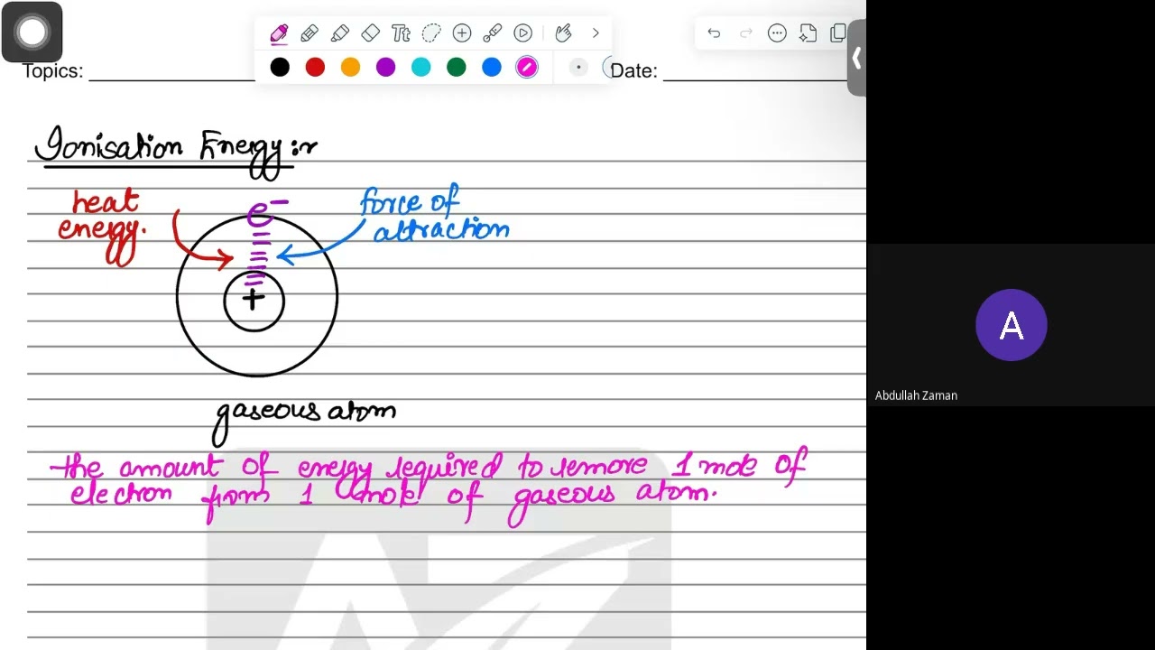Click Abdullah Zaman's avatar circle

(1011, 325)
